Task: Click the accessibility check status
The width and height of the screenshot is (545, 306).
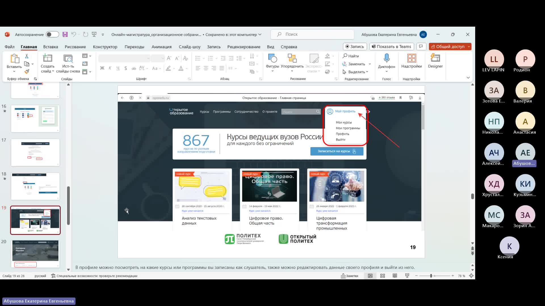Action: pos(94,276)
